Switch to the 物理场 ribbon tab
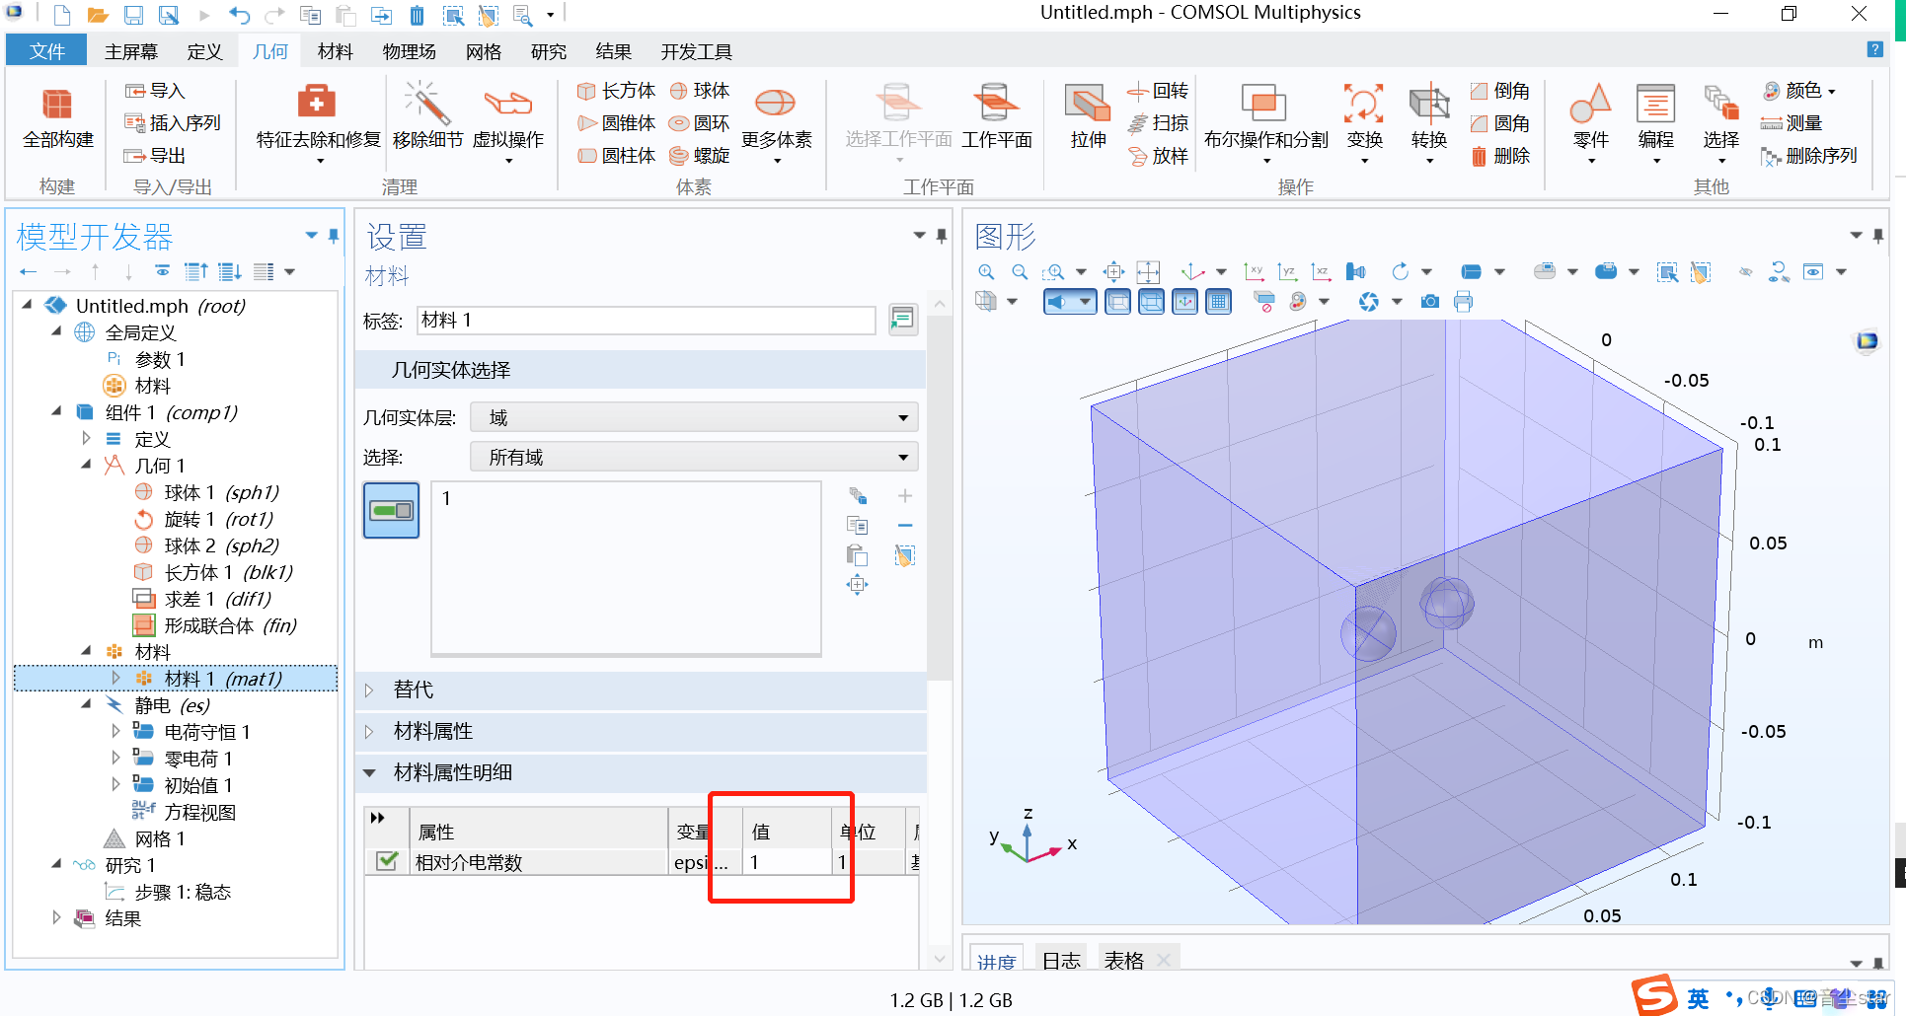Screen dimensions: 1906x1016 click(x=409, y=51)
